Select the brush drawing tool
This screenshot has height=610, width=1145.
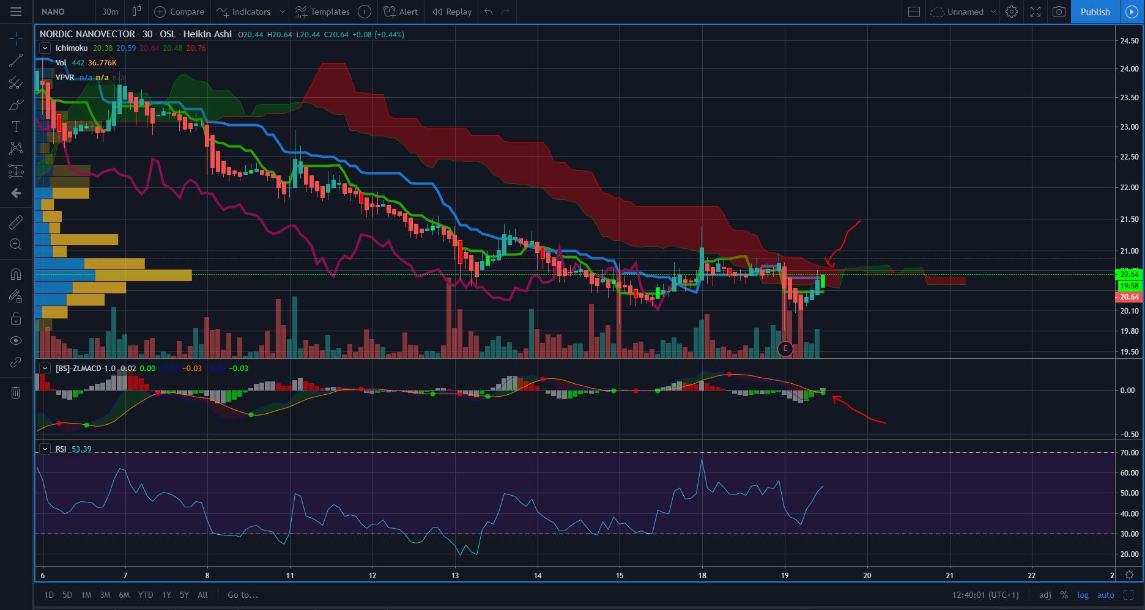point(16,105)
